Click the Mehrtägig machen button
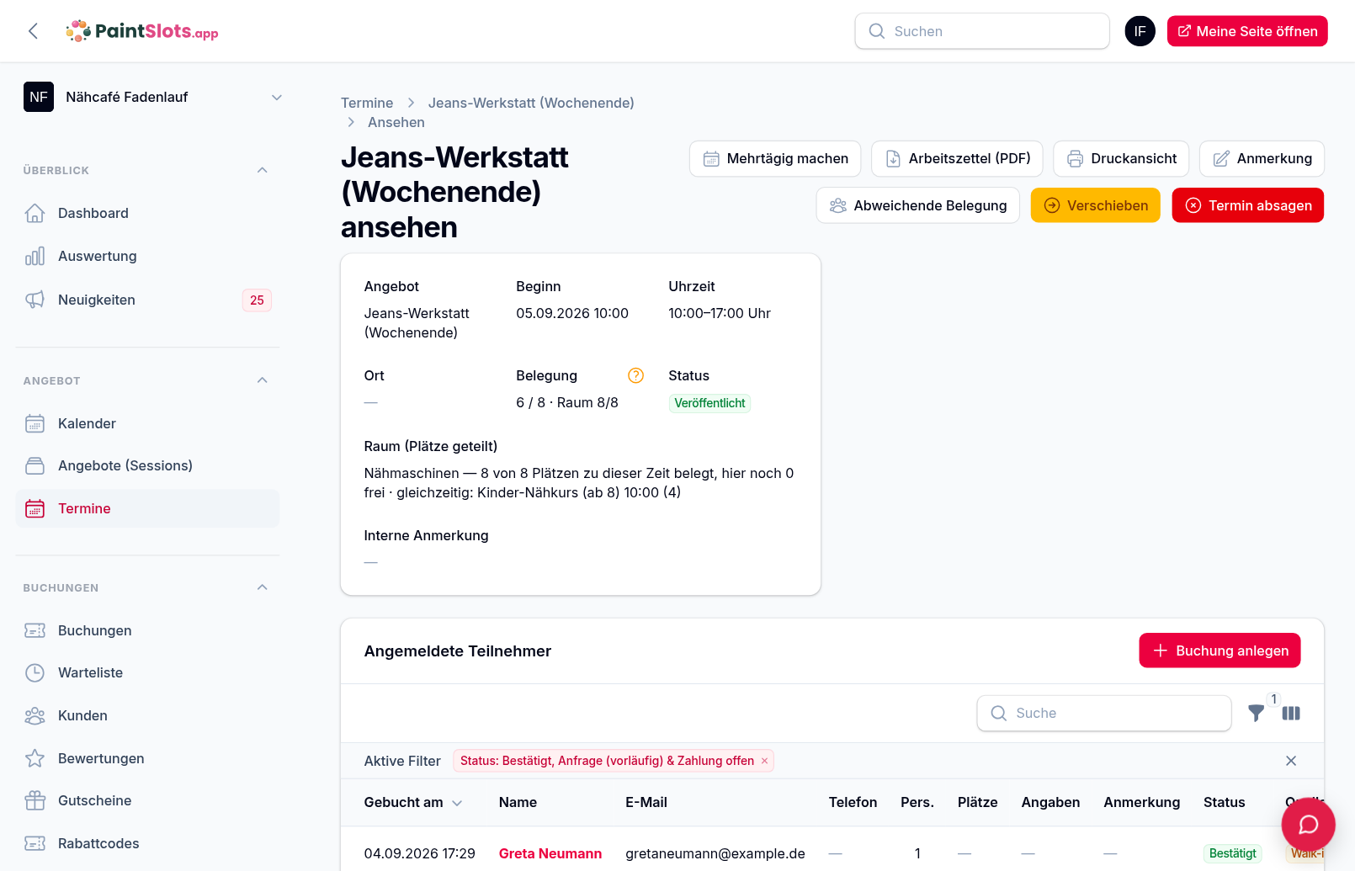The height and width of the screenshot is (871, 1355). 775,158
